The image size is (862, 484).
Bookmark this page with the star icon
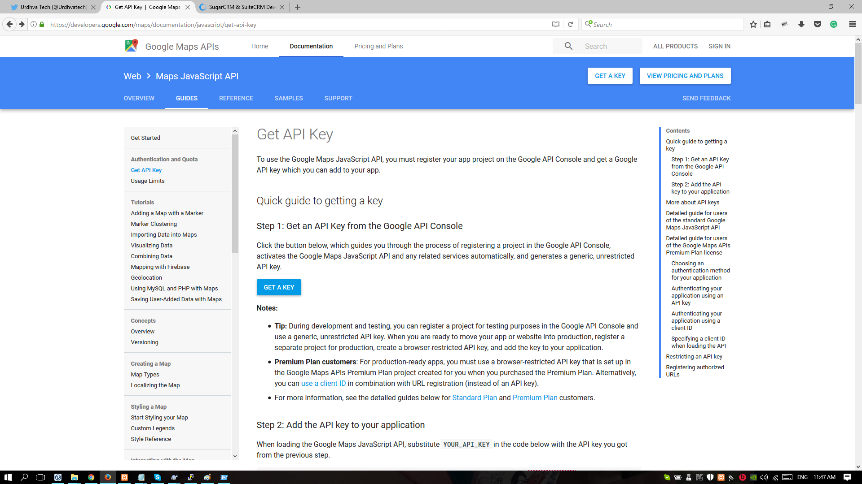point(753,24)
